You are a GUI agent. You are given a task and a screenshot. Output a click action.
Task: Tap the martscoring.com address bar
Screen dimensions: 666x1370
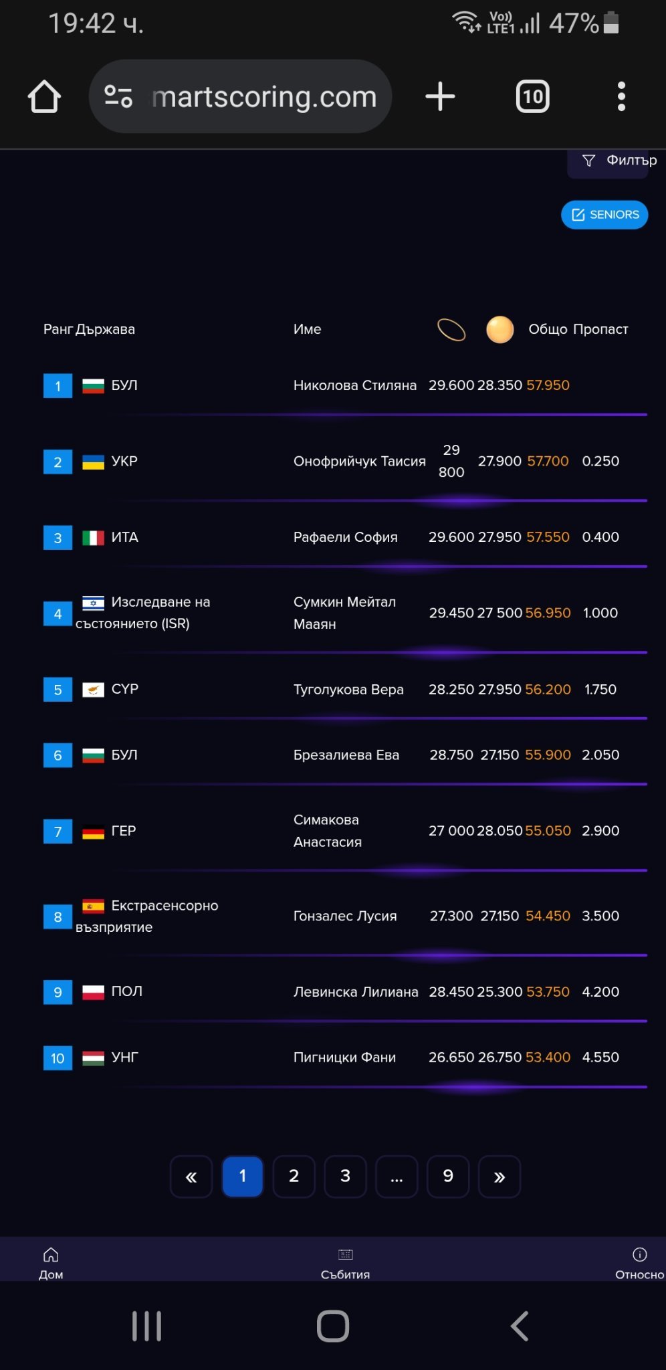[x=264, y=97]
